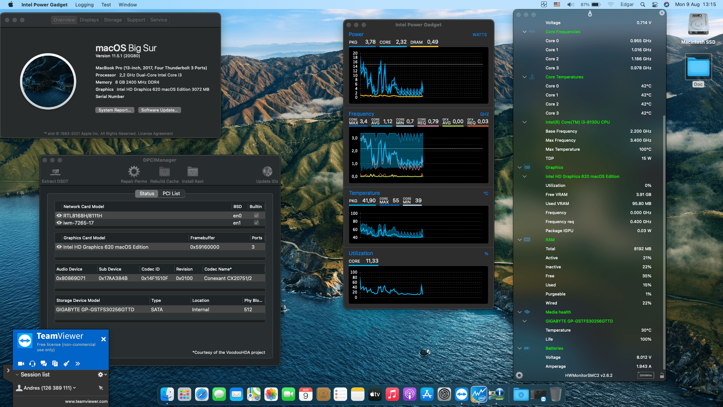Click remote control cursor icon beside Andres

click(x=101, y=388)
